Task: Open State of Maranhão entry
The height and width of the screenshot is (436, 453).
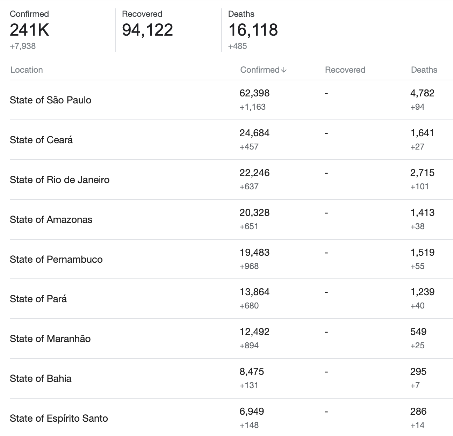Action: (x=50, y=339)
